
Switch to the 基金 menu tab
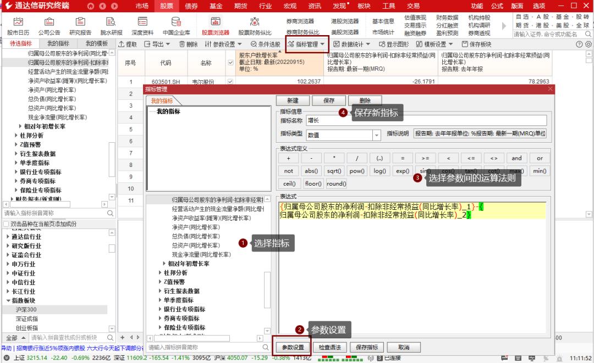(x=216, y=7)
